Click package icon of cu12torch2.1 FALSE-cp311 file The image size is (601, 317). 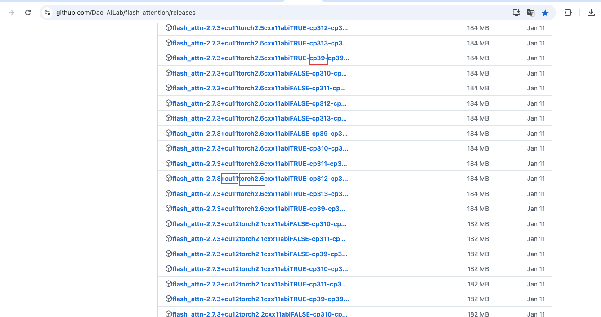(169, 239)
